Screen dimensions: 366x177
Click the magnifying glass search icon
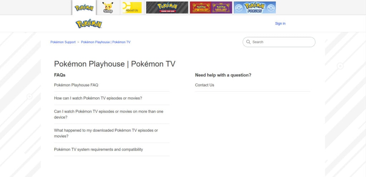point(248,42)
